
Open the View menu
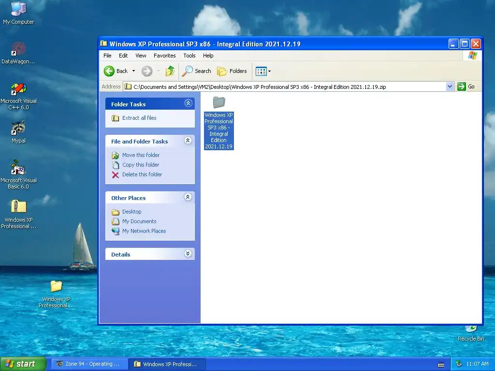pyautogui.click(x=141, y=56)
